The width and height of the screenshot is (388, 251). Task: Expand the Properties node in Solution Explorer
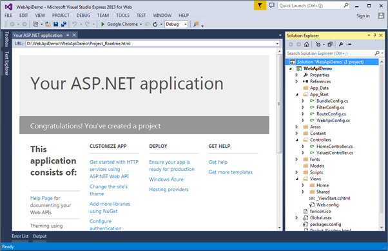click(296, 75)
